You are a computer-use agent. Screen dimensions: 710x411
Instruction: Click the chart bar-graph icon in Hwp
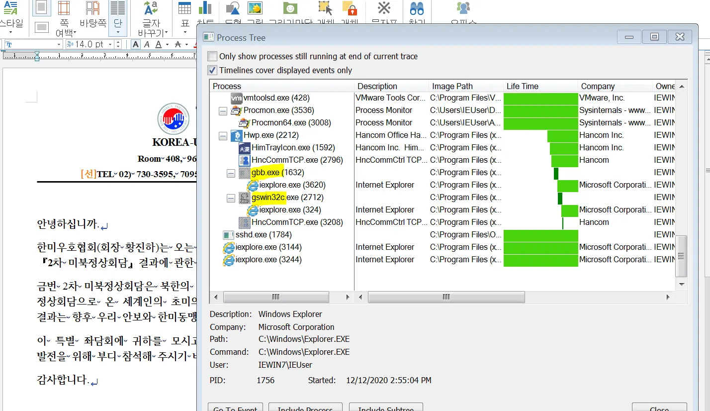[x=205, y=8]
